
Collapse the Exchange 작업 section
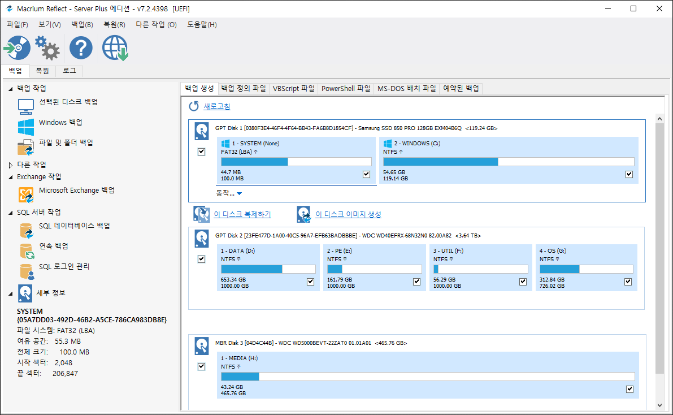11,178
